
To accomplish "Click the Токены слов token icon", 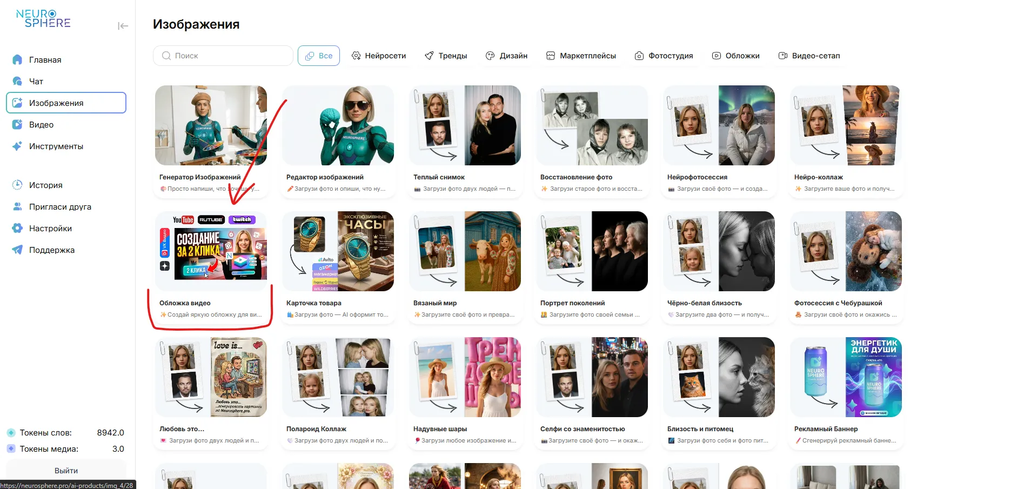I will [x=11, y=433].
